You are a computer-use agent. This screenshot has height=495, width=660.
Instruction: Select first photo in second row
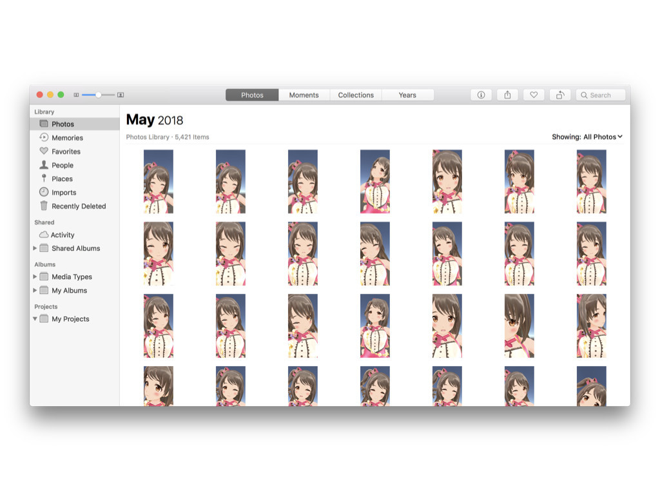pos(159,254)
